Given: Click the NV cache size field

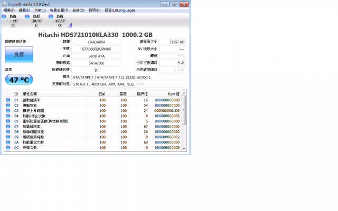Looking at the screenshot, I should tap(173, 49).
